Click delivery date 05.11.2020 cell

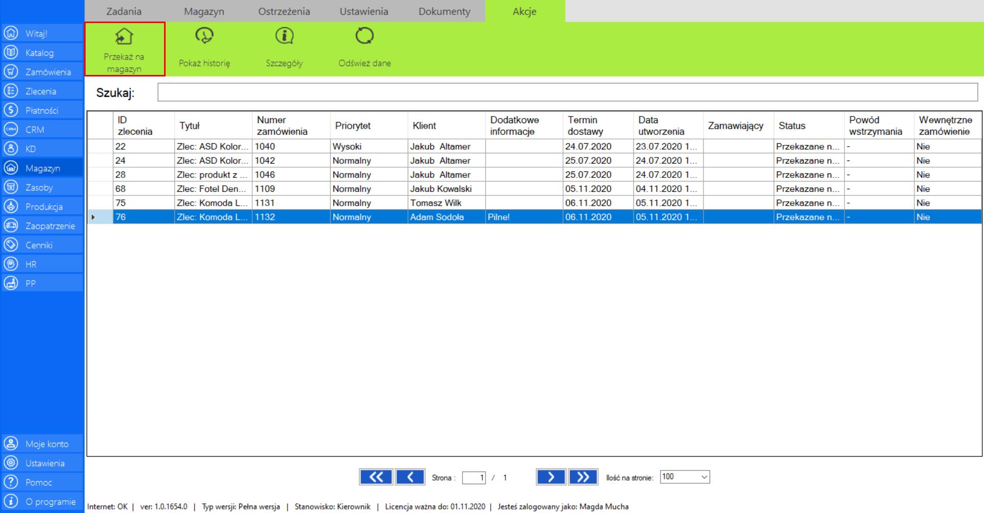coord(598,189)
